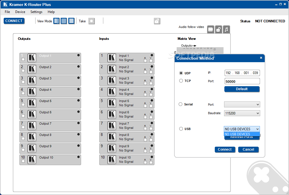The image size is (289, 195).
Task: Click the Default port button
Action: pyautogui.click(x=242, y=89)
